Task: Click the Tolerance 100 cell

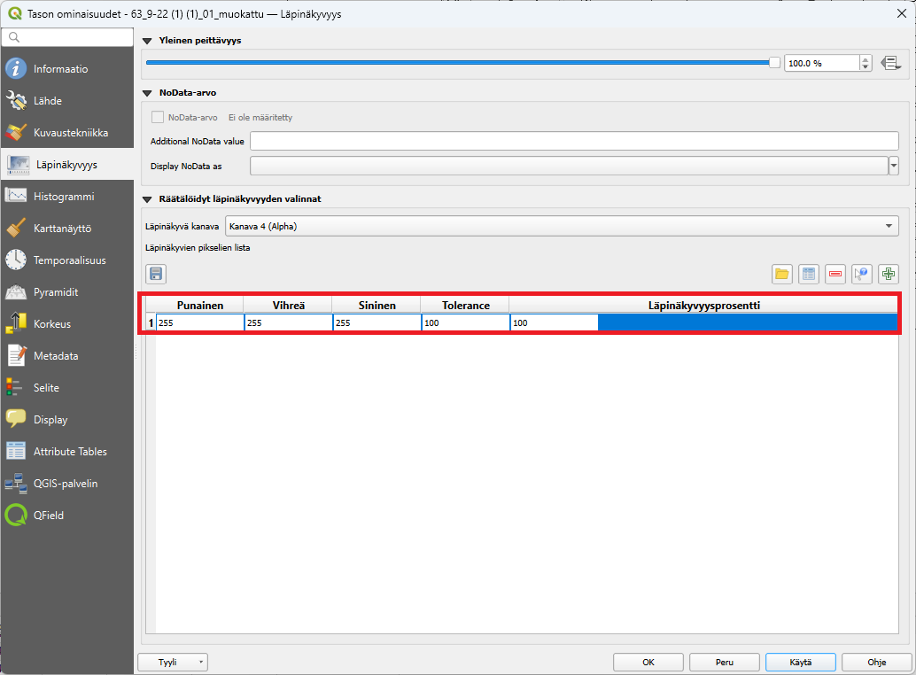Action: tap(466, 323)
